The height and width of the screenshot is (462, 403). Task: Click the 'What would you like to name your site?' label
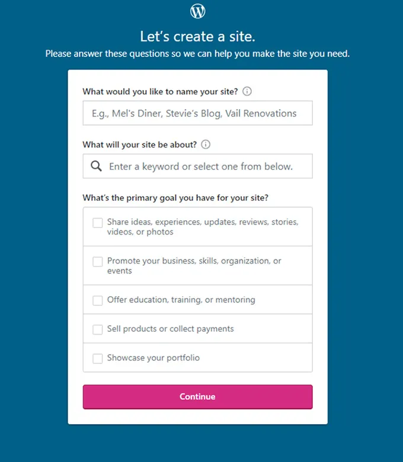tap(160, 92)
